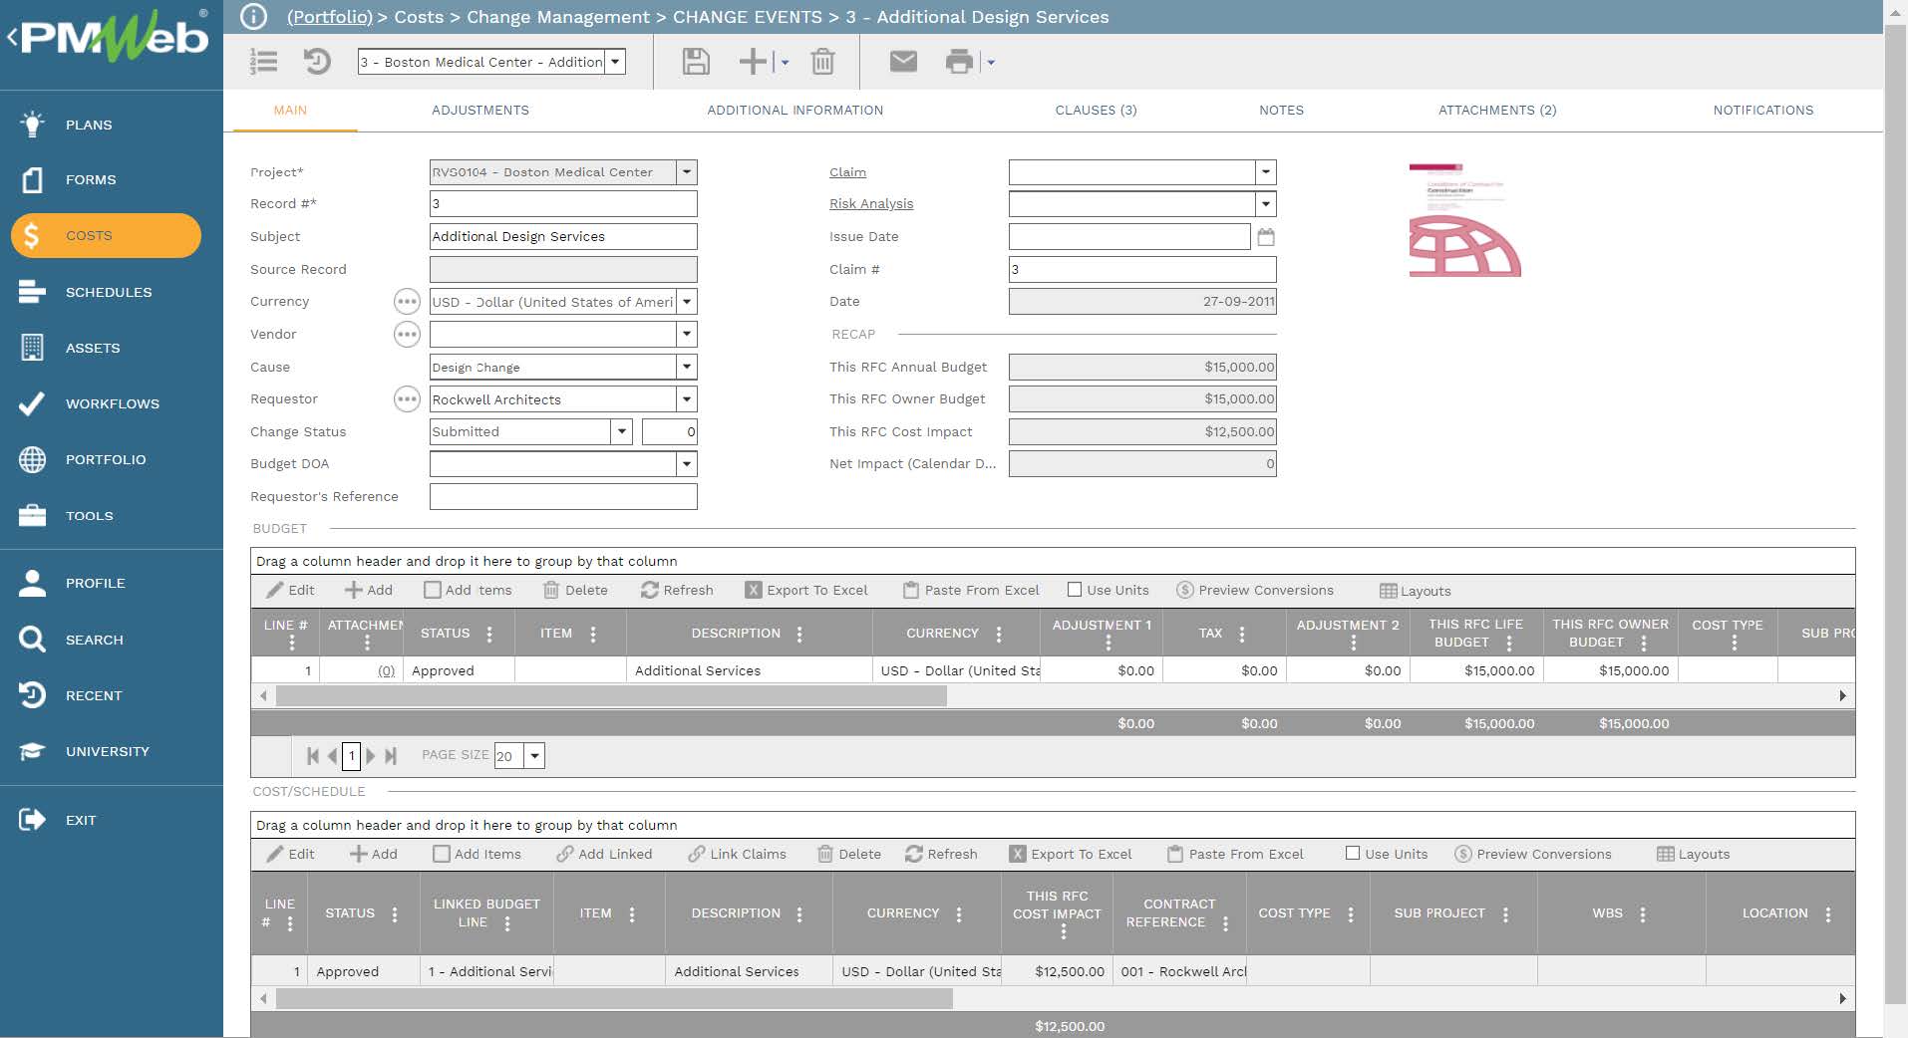This screenshot has width=1908, height=1038.
Task: Expand the Page Size dropdown
Action: point(535,756)
